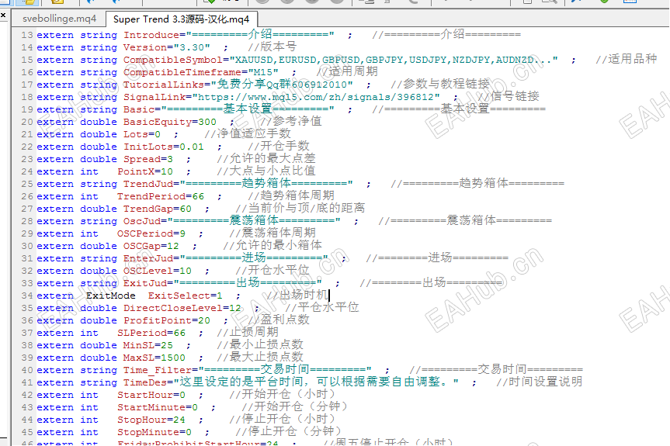Image resolution: width=670 pixels, height=446 pixels.
Task: Click line number 13 in the gutter
Action: tap(26, 35)
